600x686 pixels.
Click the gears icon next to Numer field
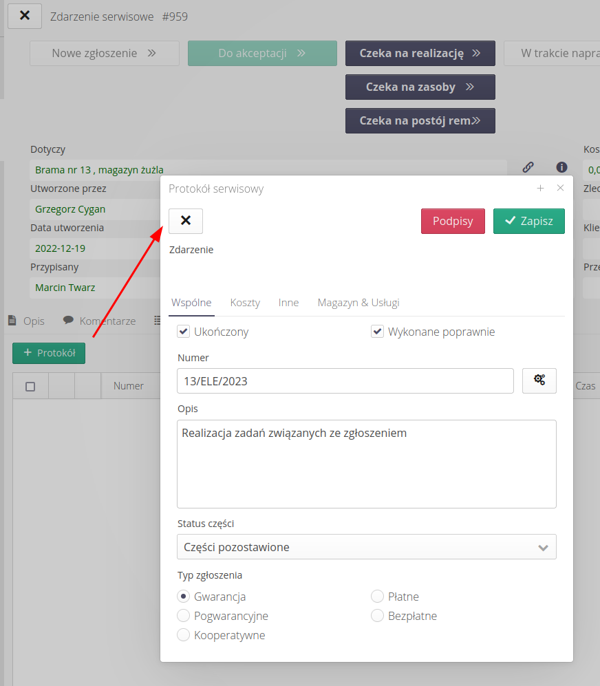pos(539,380)
